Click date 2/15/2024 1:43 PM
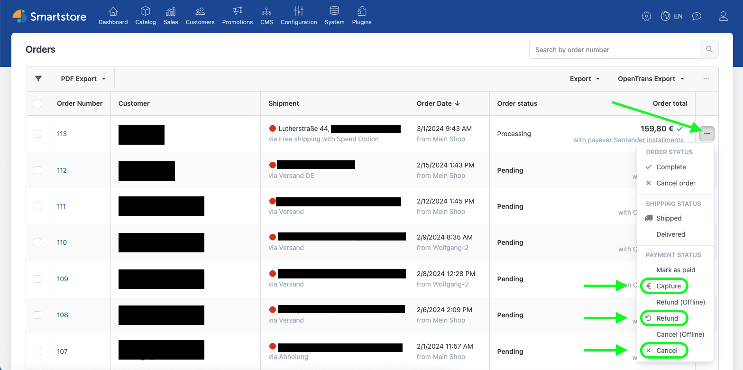 445,165
